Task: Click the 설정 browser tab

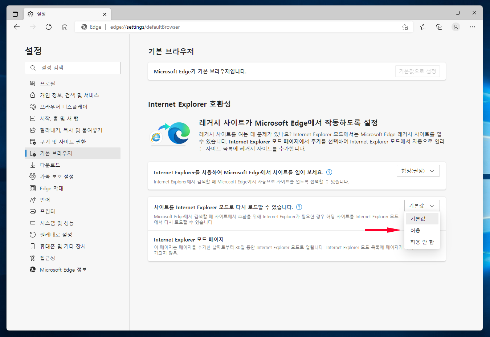Action: point(67,14)
